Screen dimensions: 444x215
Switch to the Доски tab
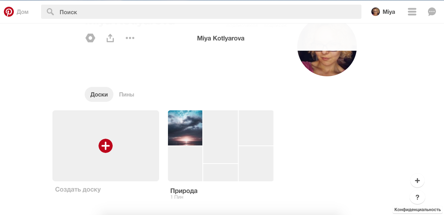[x=99, y=95]
